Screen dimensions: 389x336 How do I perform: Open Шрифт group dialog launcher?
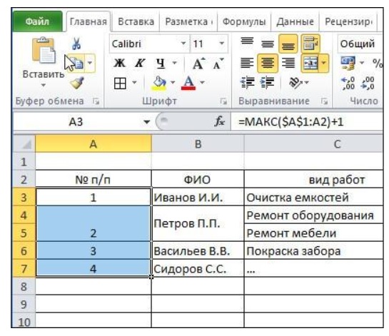[x=223, y=101]
